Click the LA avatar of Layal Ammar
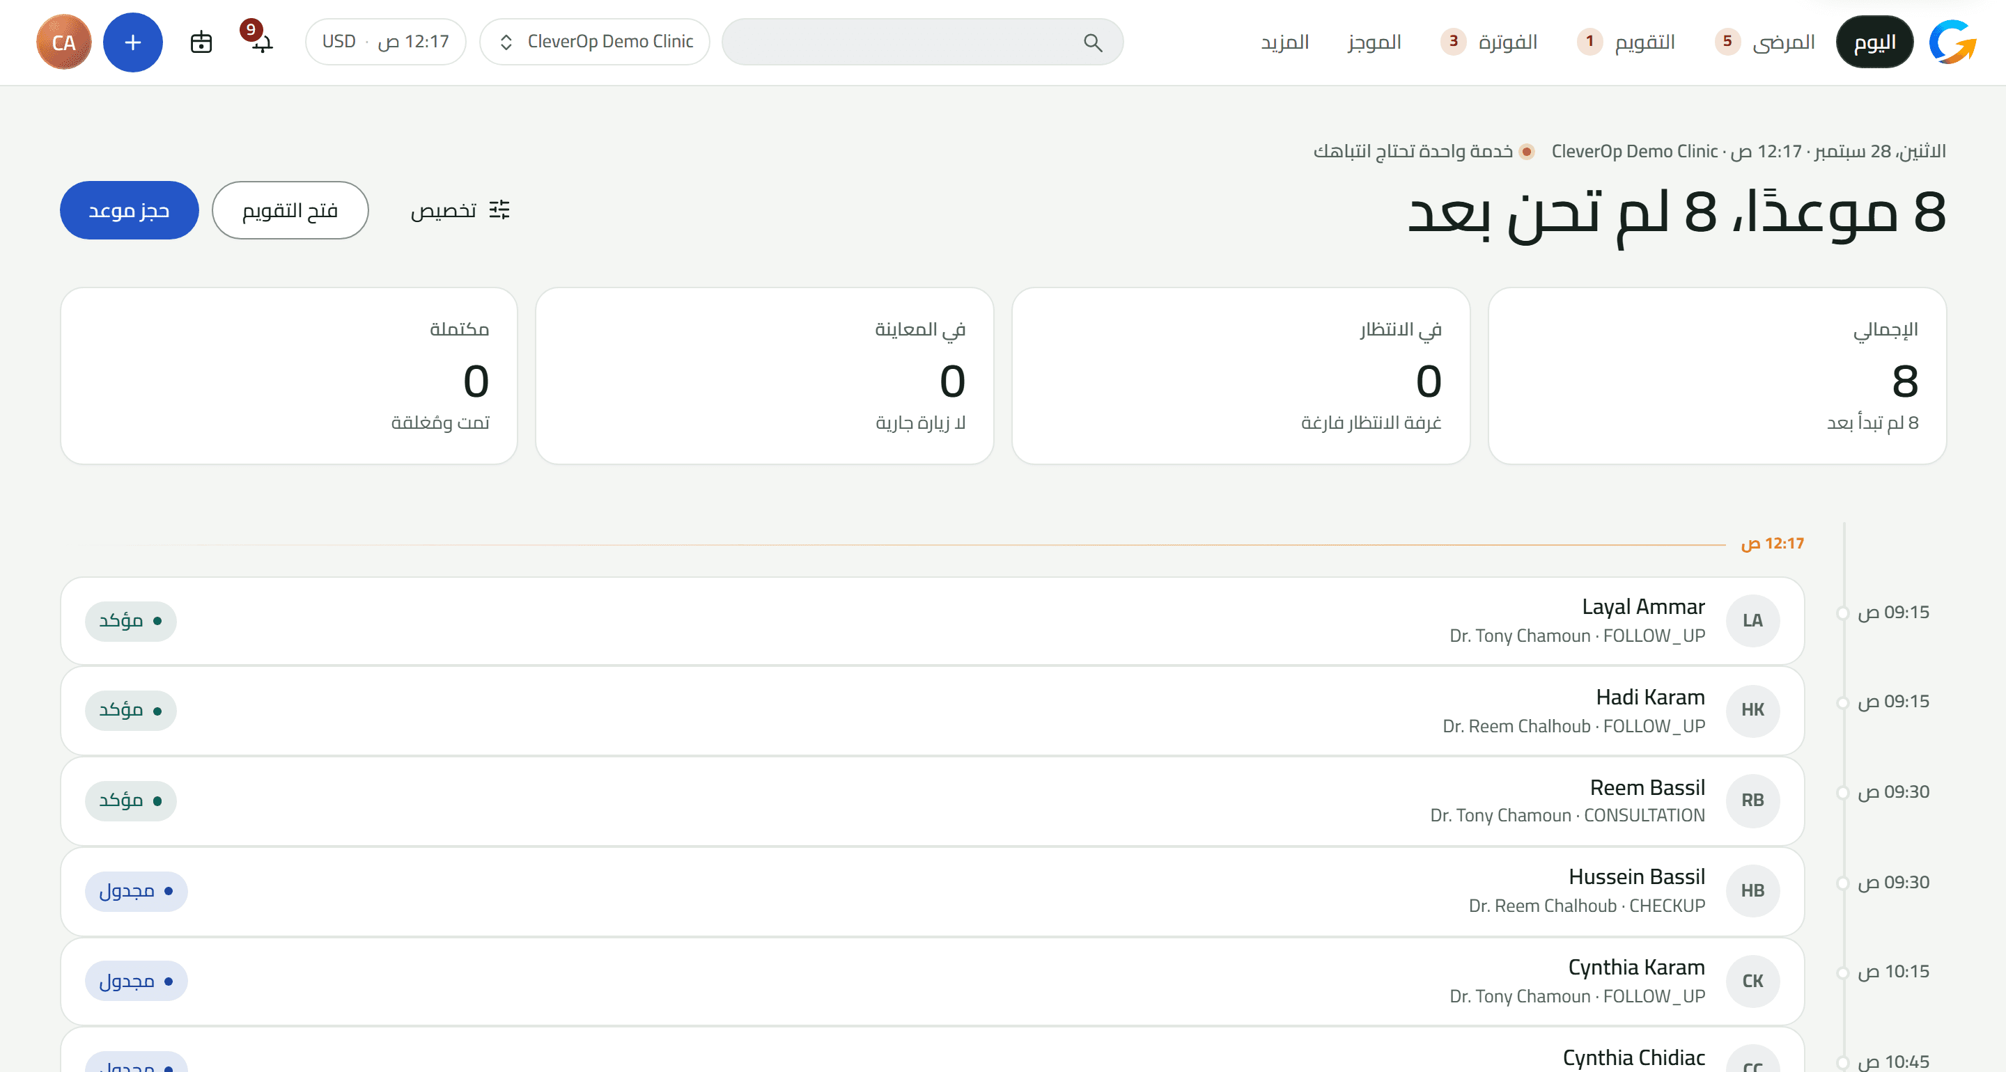Screen dimensions: 2006x1072 pos(1752,620)
